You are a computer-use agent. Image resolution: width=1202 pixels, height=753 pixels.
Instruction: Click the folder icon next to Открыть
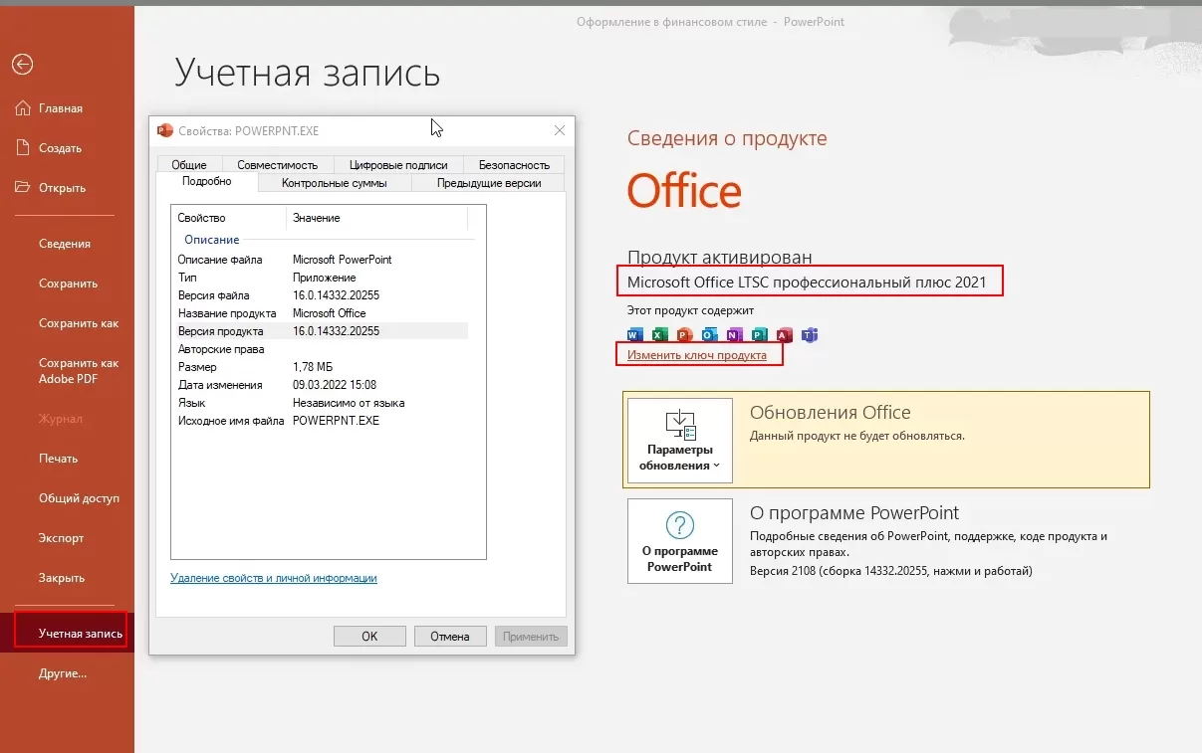pyautogui.click(x=23, y=188)
